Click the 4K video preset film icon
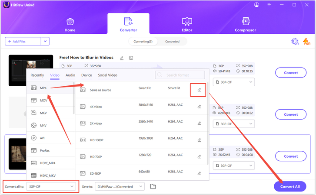The height and width of the screenshot is (195, 316). click(x=83, y=107)
